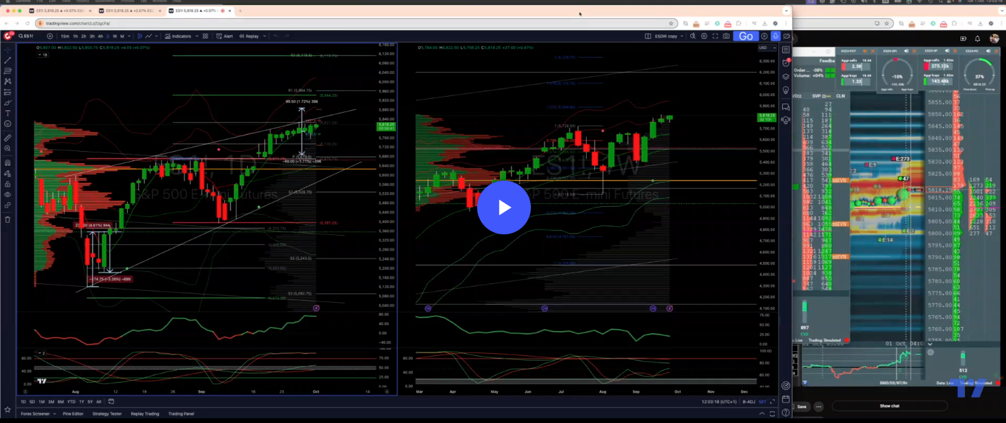1006x423 pixels.
Task: Choose the line chart style icon
Action: tap(149, 36)
